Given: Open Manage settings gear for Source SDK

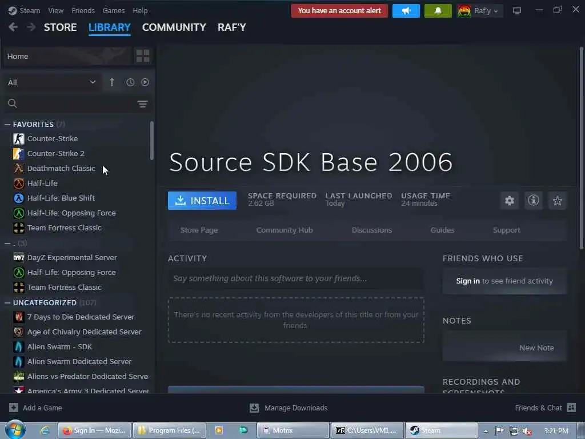Looking at the screenshot, I should point(509,201).
